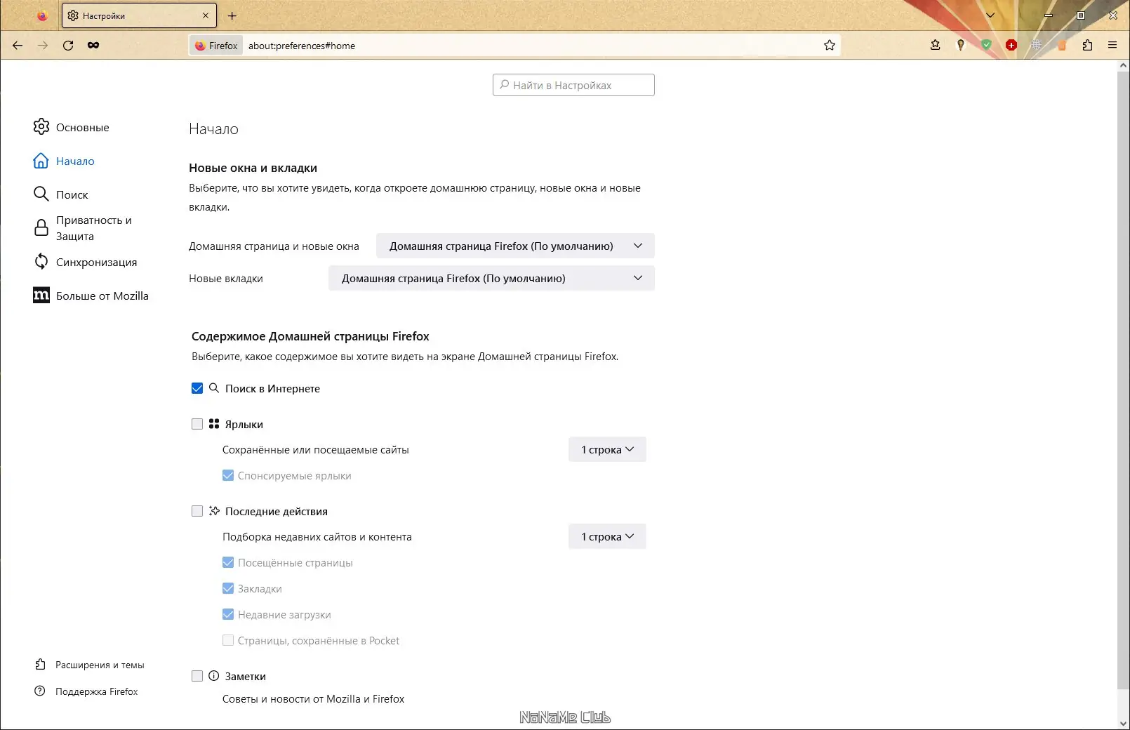The width and height of the screenshot is (1130, 730).
Task: Click the Начало page heading
Action: pyautogui.click(x=213, y=129)
